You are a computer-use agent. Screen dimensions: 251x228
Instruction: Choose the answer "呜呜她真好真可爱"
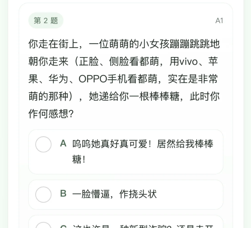click(x=110, y=144)
